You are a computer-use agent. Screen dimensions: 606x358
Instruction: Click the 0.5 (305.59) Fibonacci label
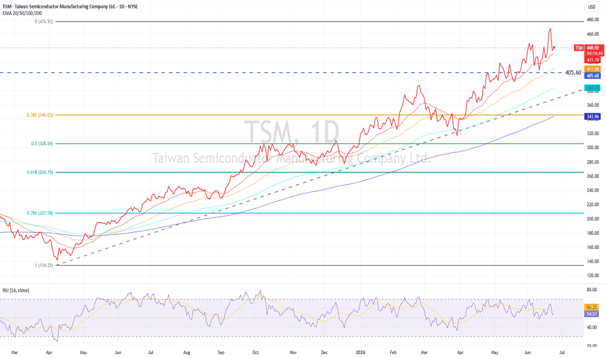[x=42, y=144]
